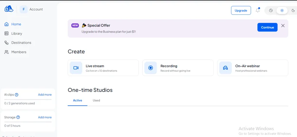This screenshot has height=137, width=297.
Task: Click the Live stream camera icon
Action: 76,68
